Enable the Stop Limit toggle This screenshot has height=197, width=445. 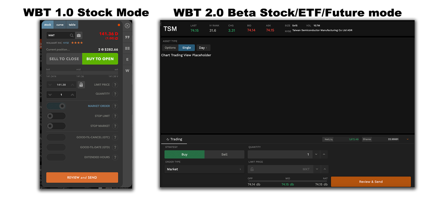point(56,116)
